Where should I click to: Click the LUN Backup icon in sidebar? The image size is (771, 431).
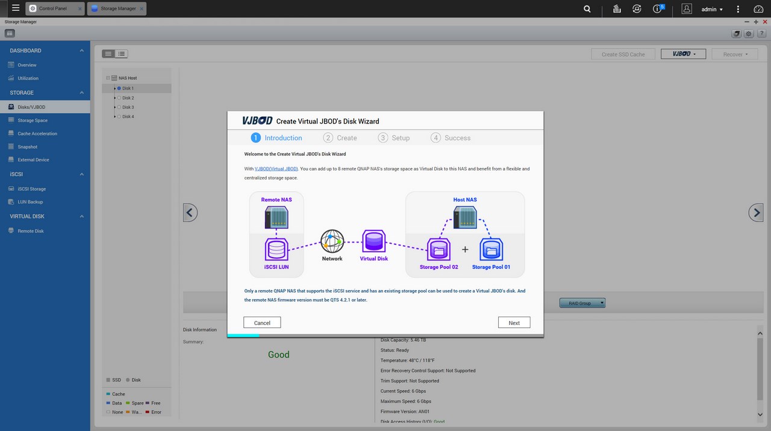11,202
